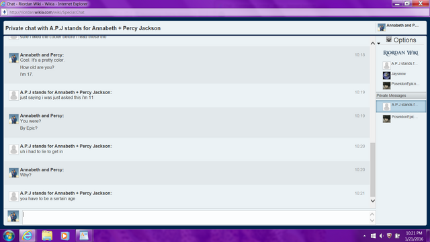Click the volume speaker tray icon

point(381,236)
